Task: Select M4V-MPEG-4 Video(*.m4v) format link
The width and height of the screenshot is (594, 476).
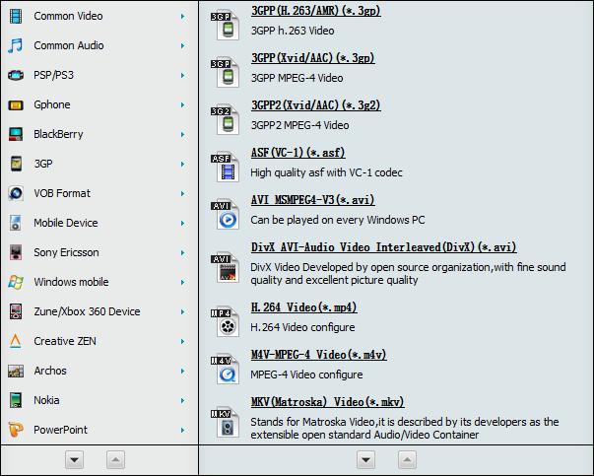Action: [318, 355]
